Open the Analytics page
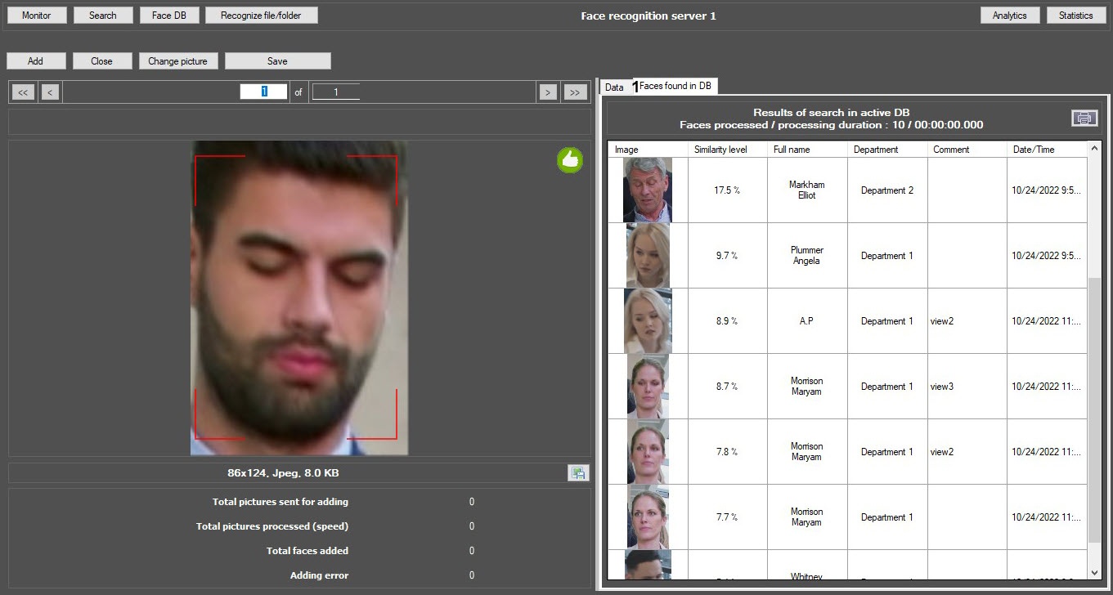Image resolution: width=1113 pixels, height=595 pixels. (x=1009, y=16)
